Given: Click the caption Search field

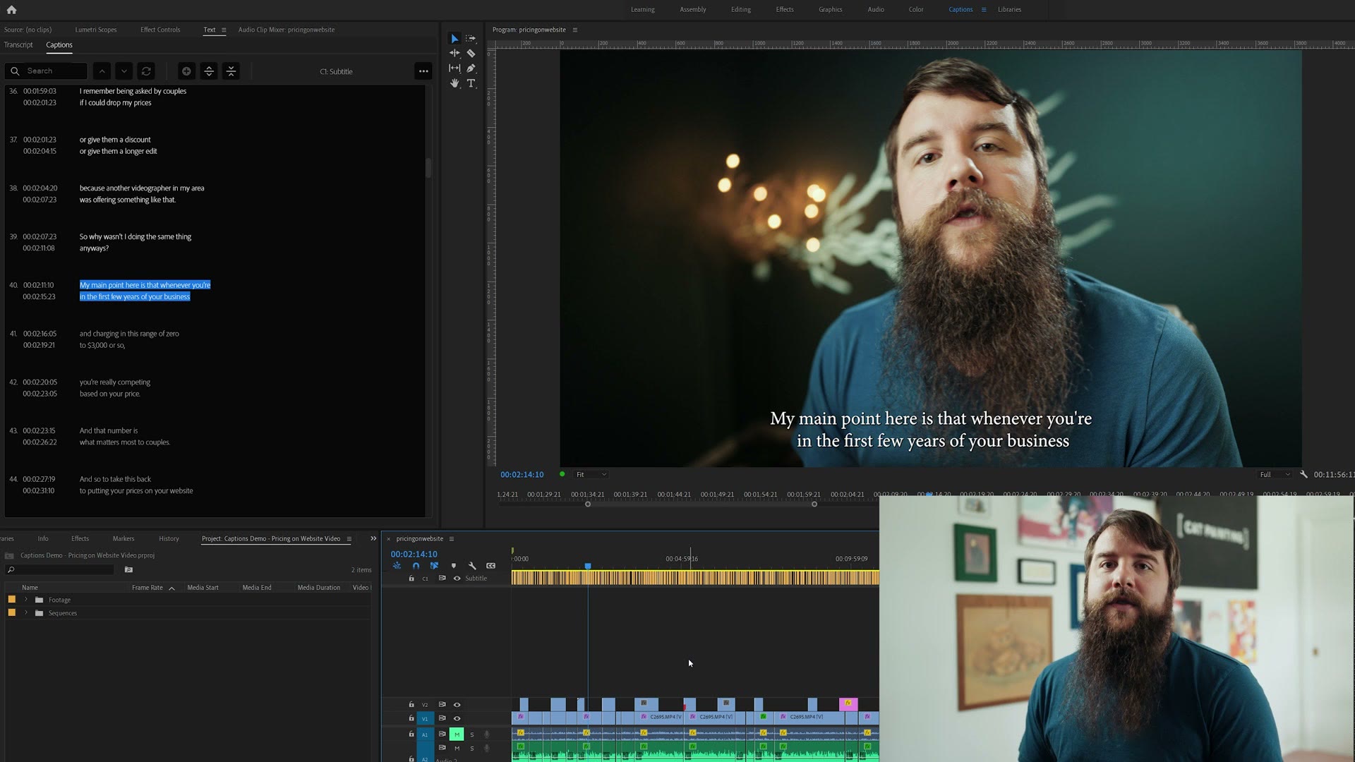Looking at the screenshot, I should point(47,71).
